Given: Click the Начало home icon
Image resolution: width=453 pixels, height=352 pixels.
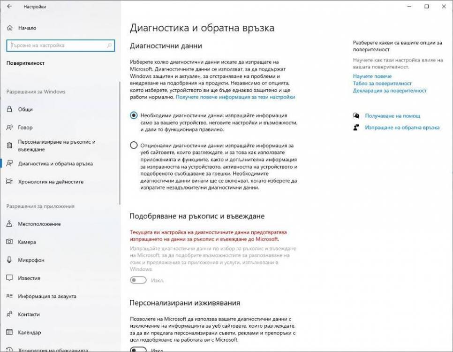Looking at the screenshot, I should 10,28.
